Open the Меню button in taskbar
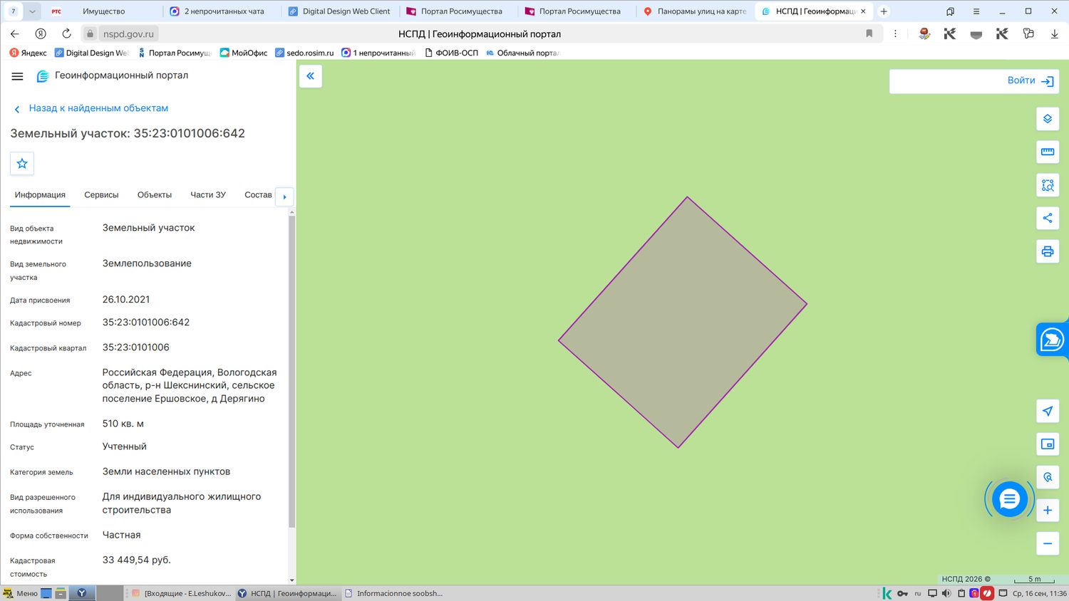 21,593
